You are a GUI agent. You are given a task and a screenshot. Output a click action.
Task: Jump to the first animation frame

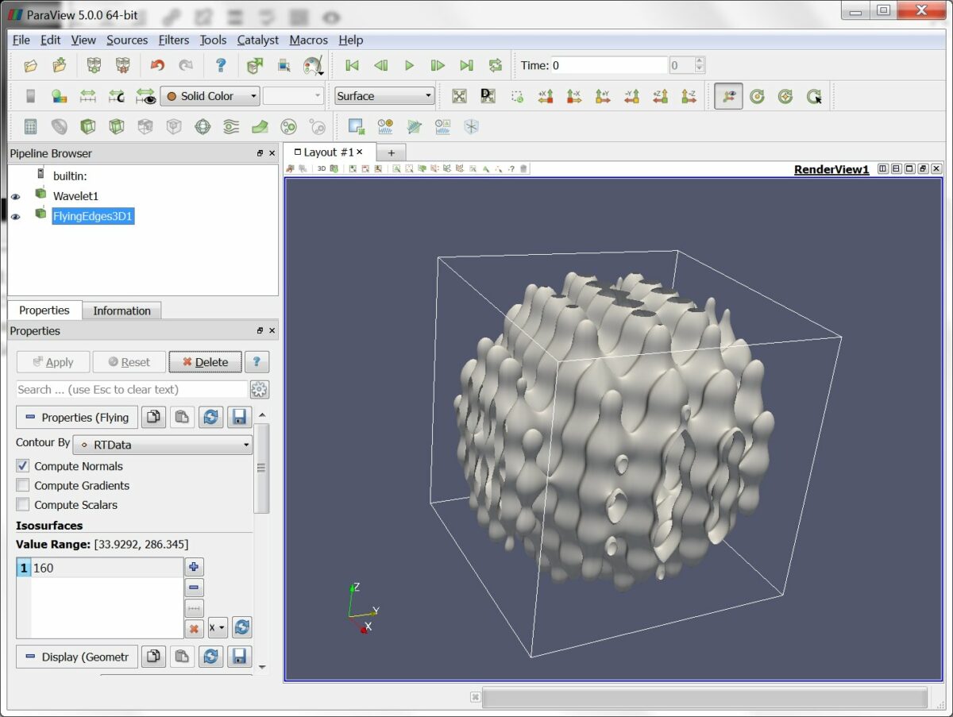click(x=352, y=65)
